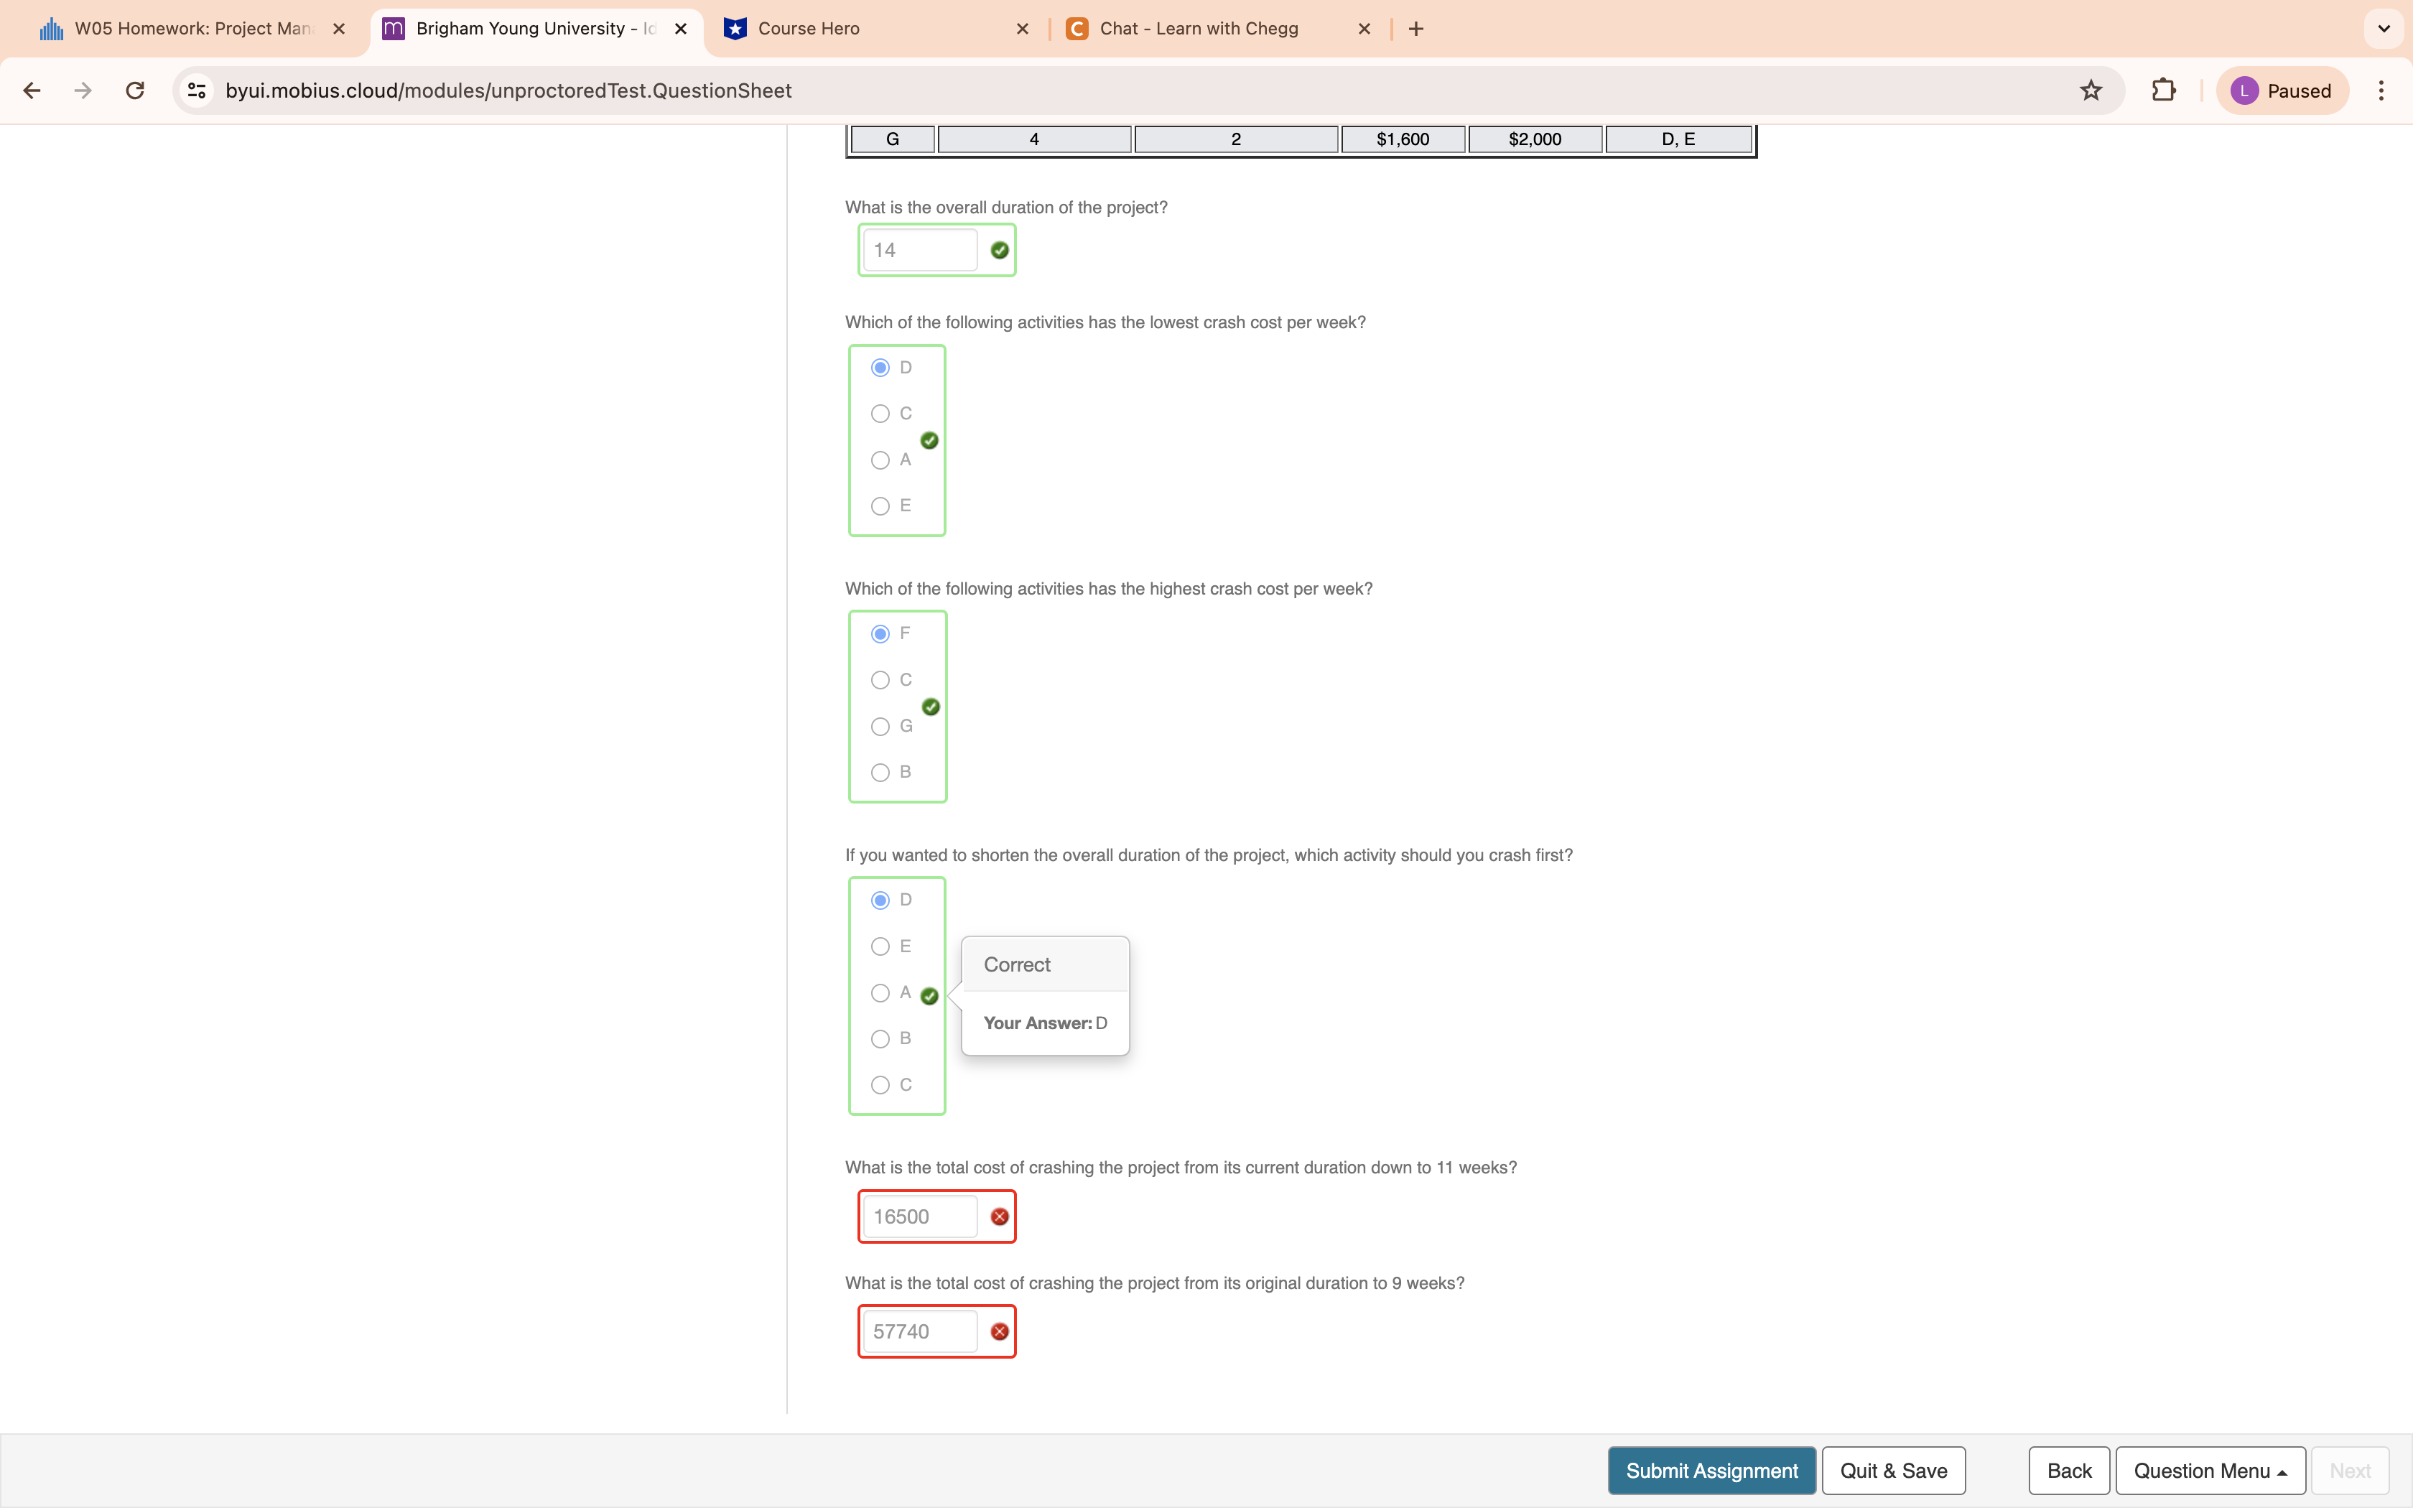Image resolution: width=2413 pixels, height=1508 pixels.
Task: Open the Paused profile menu
Action: click(2282, 90)
